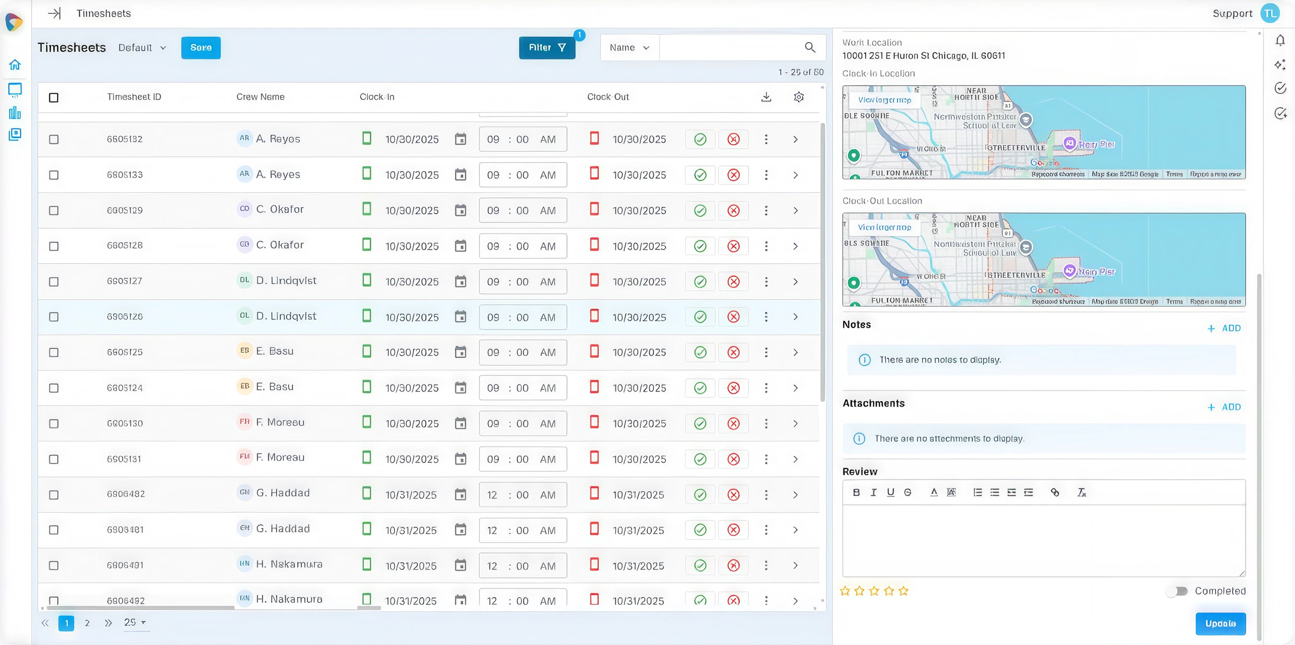Apply underline in Review editor
The image size is (1295, 645).
[890, 492]
